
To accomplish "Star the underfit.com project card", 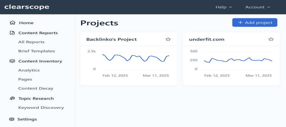I will pyautogui.click(x=271, y=39).
